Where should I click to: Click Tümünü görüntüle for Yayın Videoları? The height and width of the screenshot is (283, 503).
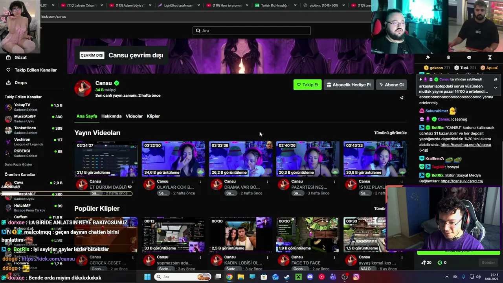tap(390, 133)
